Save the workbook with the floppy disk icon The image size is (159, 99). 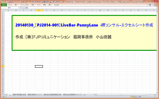(9, 2)
